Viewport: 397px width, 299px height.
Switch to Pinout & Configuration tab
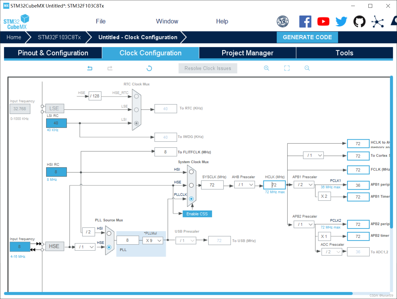(x=53, y=53)
